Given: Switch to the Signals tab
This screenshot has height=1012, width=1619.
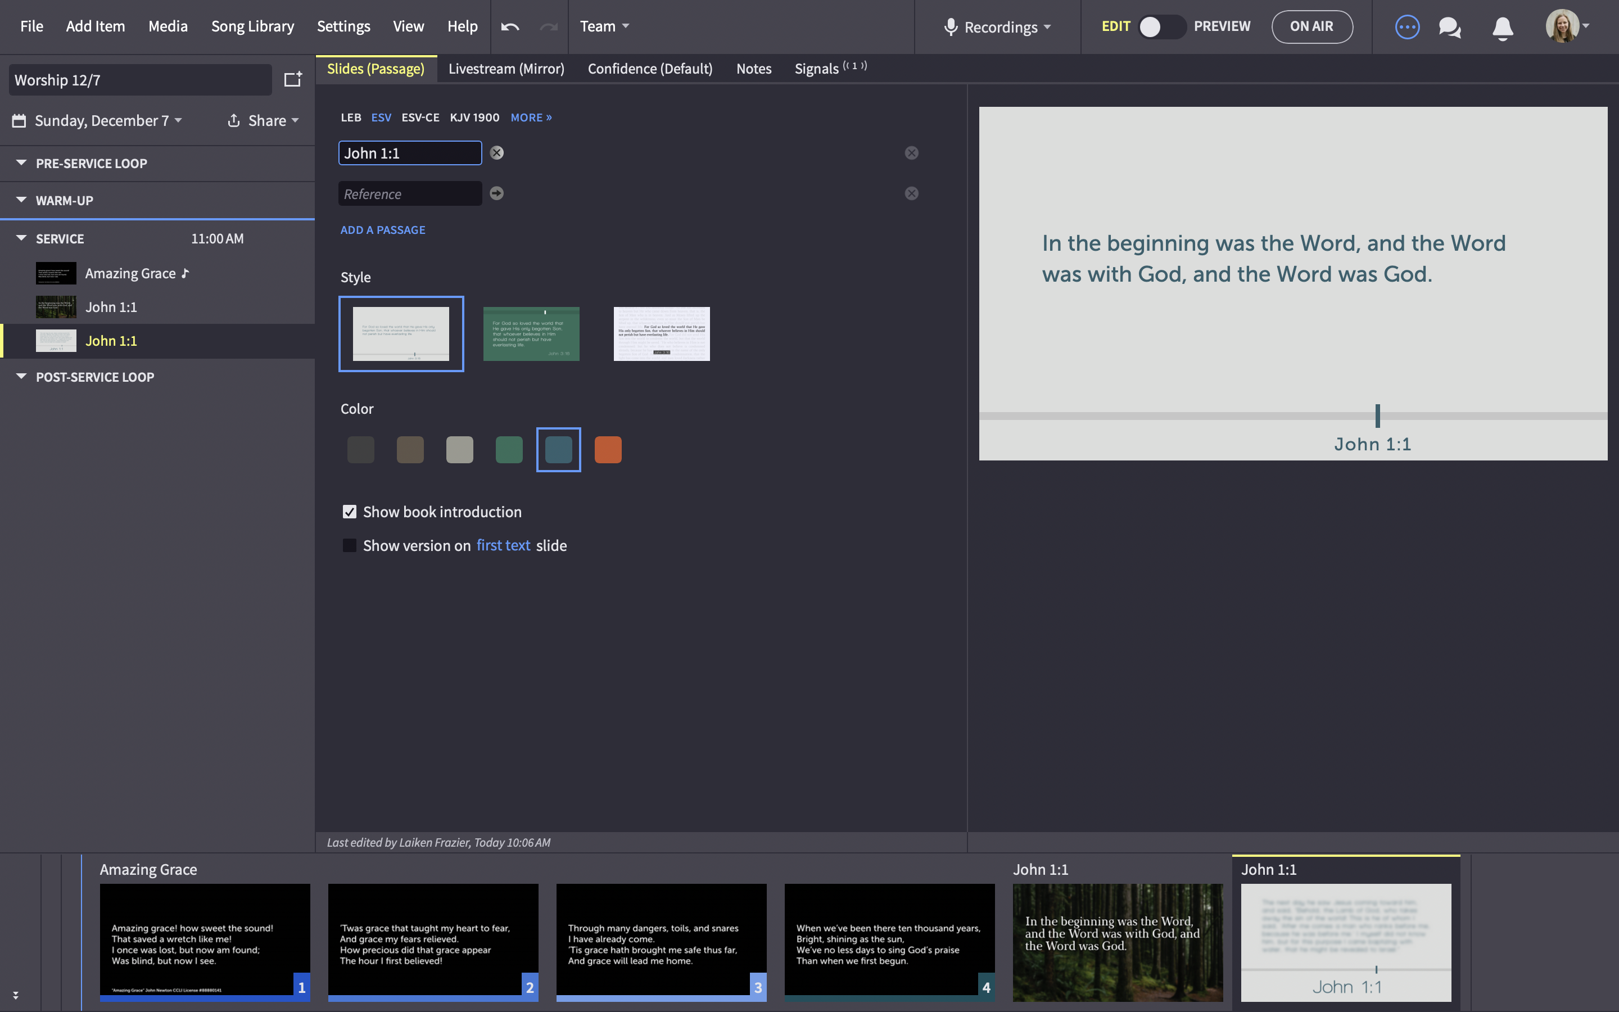Looking at the screenshot, I should 830,69.
